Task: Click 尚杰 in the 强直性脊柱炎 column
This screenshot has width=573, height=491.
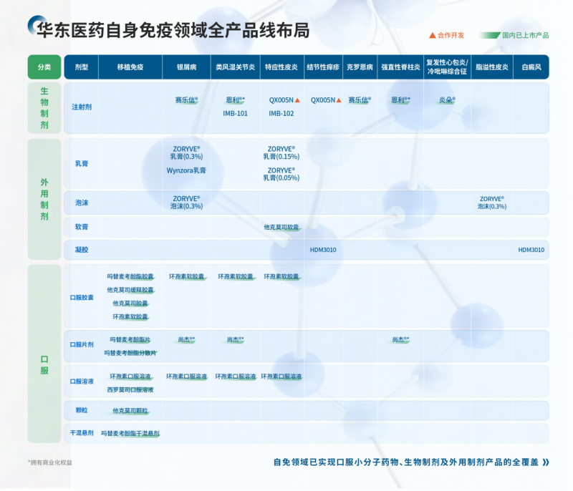Action: click(400, 340)
